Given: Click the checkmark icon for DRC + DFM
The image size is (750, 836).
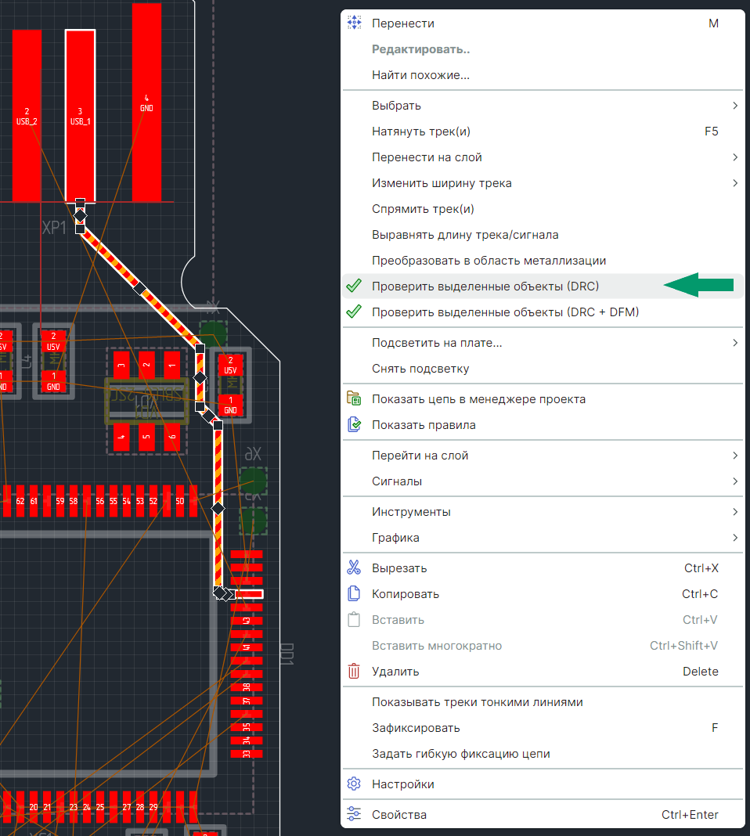Looking at the screenshot, I should [x=354, y=312].
